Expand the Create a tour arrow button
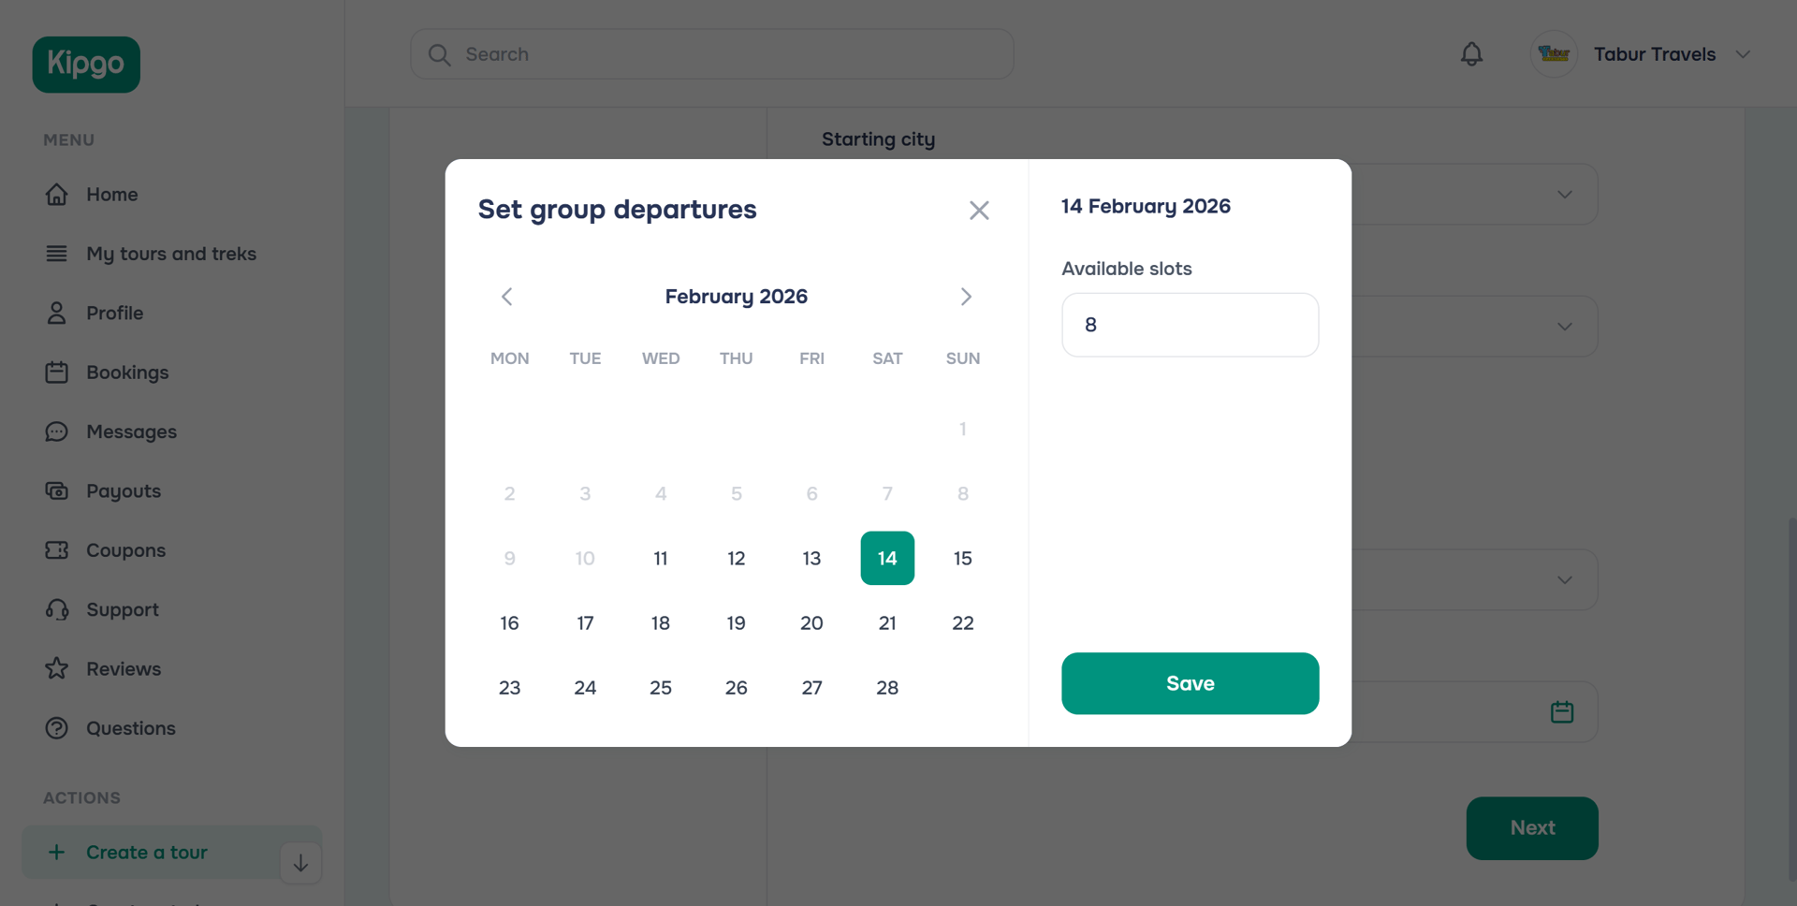This screenshot has height=906, width=1797. pos(300,862)
